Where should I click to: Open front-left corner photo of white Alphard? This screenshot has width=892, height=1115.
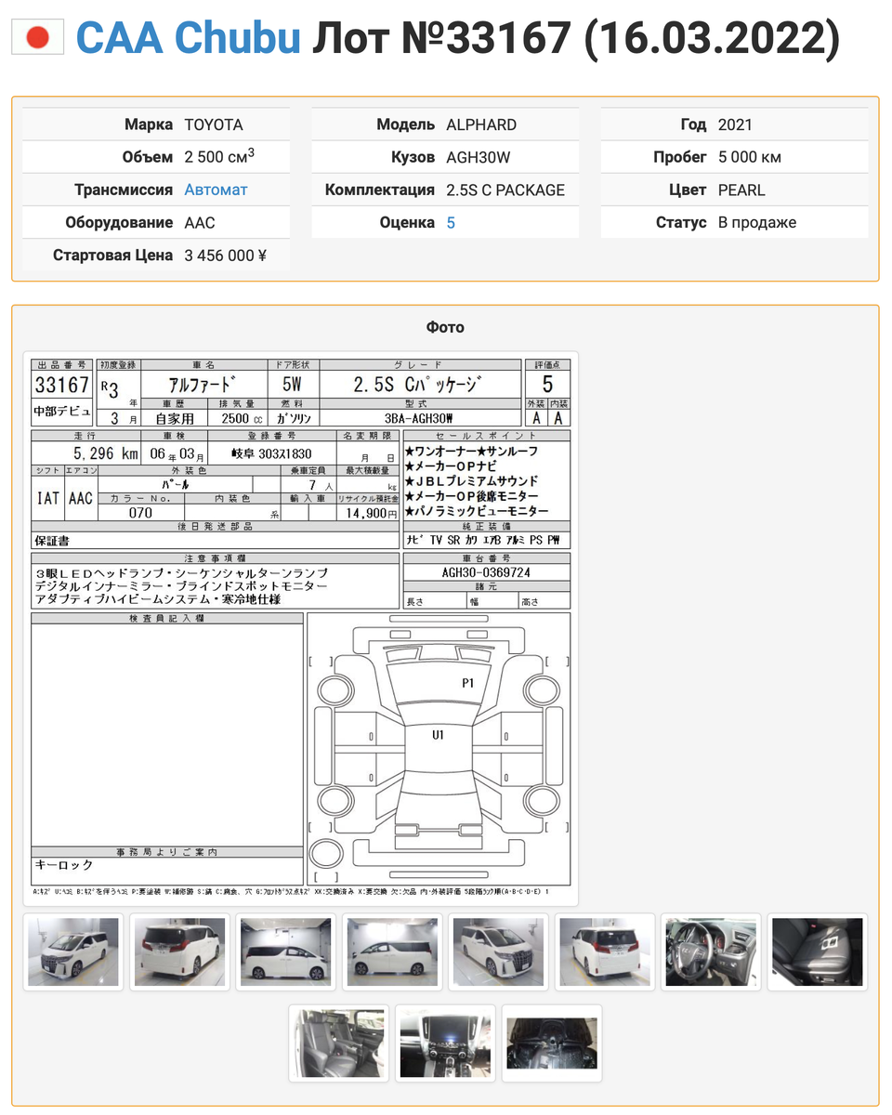click(74, 951)
